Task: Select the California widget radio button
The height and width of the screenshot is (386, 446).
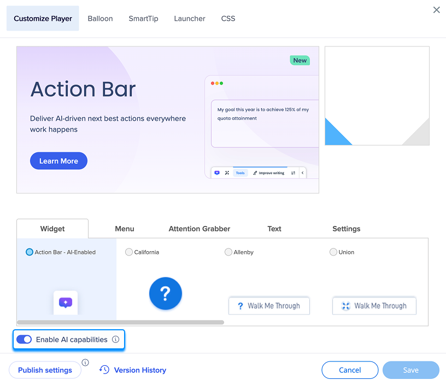Action: 129,252
